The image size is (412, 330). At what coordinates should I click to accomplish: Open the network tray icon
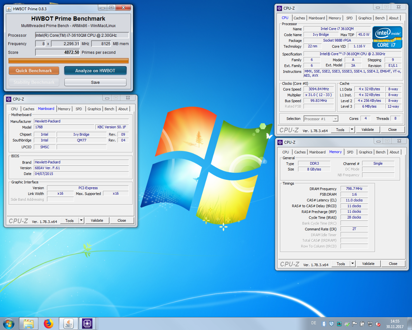tap(370, 324)
